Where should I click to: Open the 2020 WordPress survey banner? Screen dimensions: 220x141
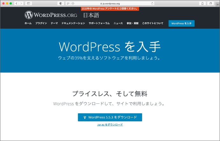110,9
